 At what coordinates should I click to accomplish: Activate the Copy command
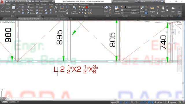(x=30, y=10)
